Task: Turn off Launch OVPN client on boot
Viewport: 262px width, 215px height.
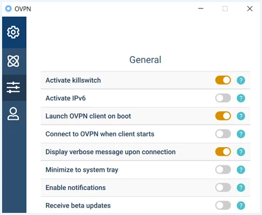Action: [x=223, y=116]
